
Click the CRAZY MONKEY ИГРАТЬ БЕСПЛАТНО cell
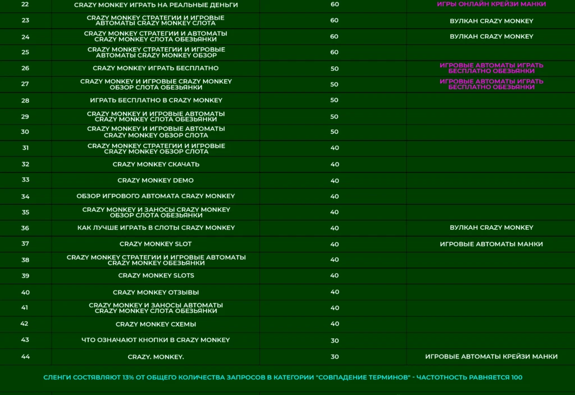[156, 69]
